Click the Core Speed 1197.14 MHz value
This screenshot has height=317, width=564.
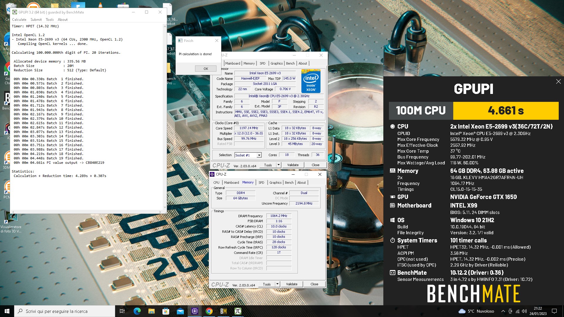249,128
